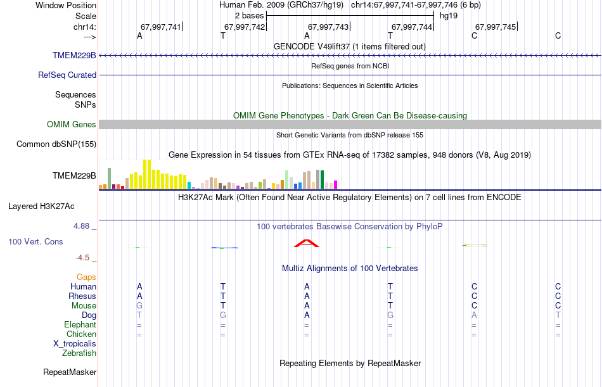The width and height of the screenshot is (602, 387).
Task: Click the Gaps row label
Action: coord(86,277)
